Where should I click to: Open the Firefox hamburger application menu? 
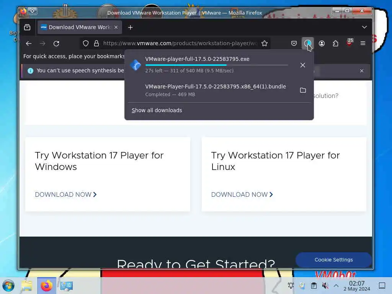click(x=363, y=44)
